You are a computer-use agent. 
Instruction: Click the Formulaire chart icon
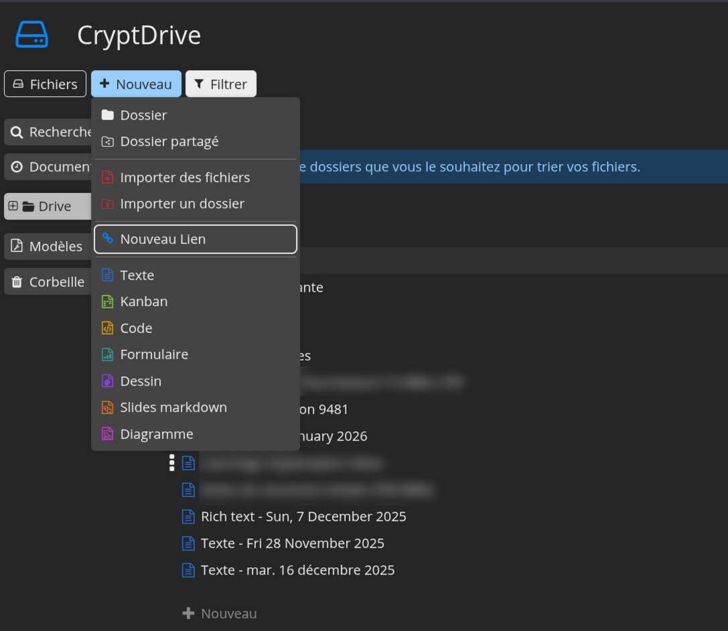(x=107, y=354)
